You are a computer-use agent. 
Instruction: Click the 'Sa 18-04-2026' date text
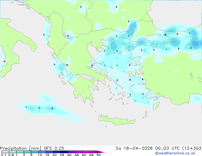[134, 148]
